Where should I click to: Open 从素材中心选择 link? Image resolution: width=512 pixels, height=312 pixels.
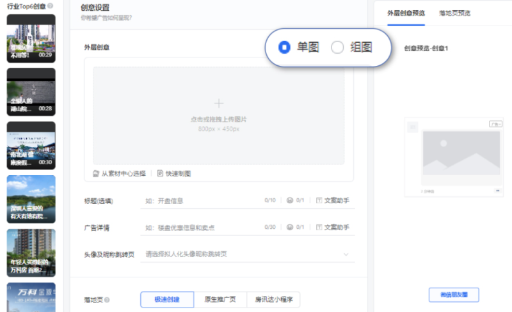click(124, 174)
